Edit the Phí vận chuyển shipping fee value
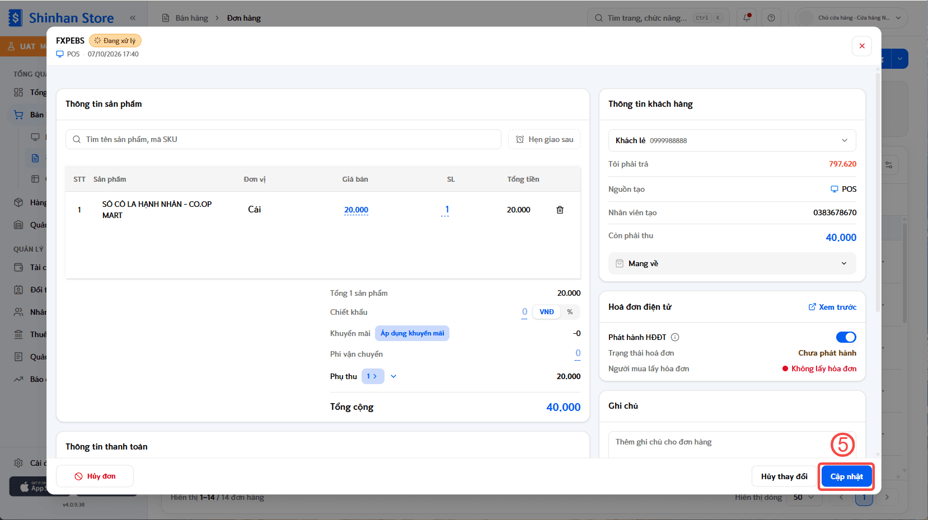Viewport: 928px width, 520px height. point(578,353)
